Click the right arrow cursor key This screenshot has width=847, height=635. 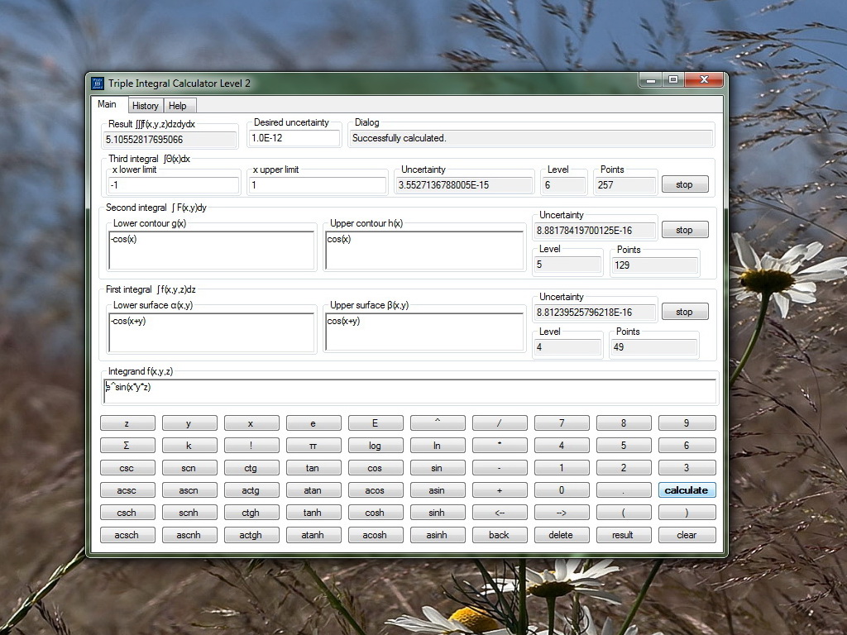tap(561, 513)
